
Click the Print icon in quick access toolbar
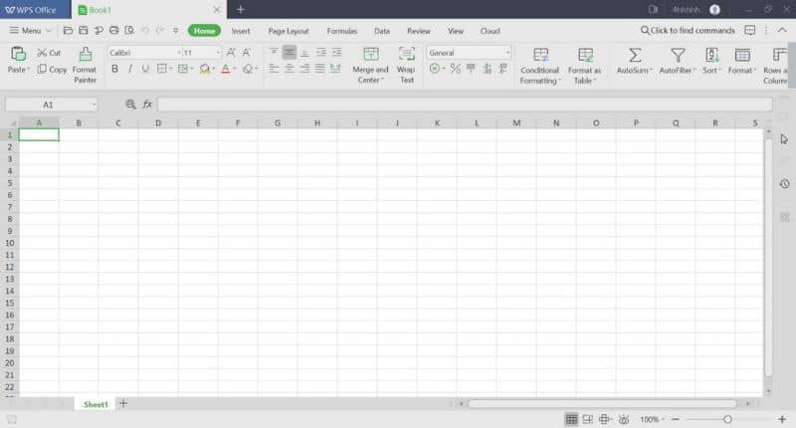pos(113,31)
